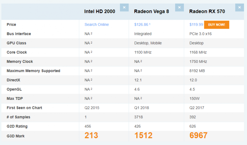Click the Radeon RX 570 header
The image size is (247, 145).
(x=207, y=11)
